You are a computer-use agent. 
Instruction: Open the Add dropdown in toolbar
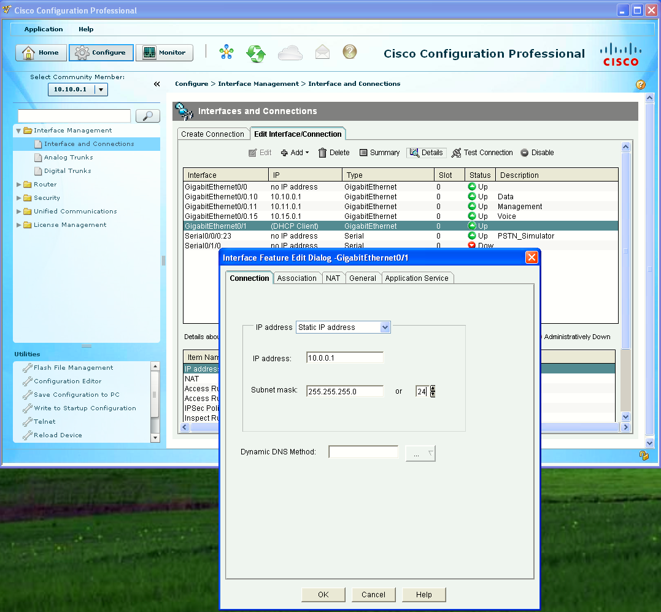pos(295,153)
